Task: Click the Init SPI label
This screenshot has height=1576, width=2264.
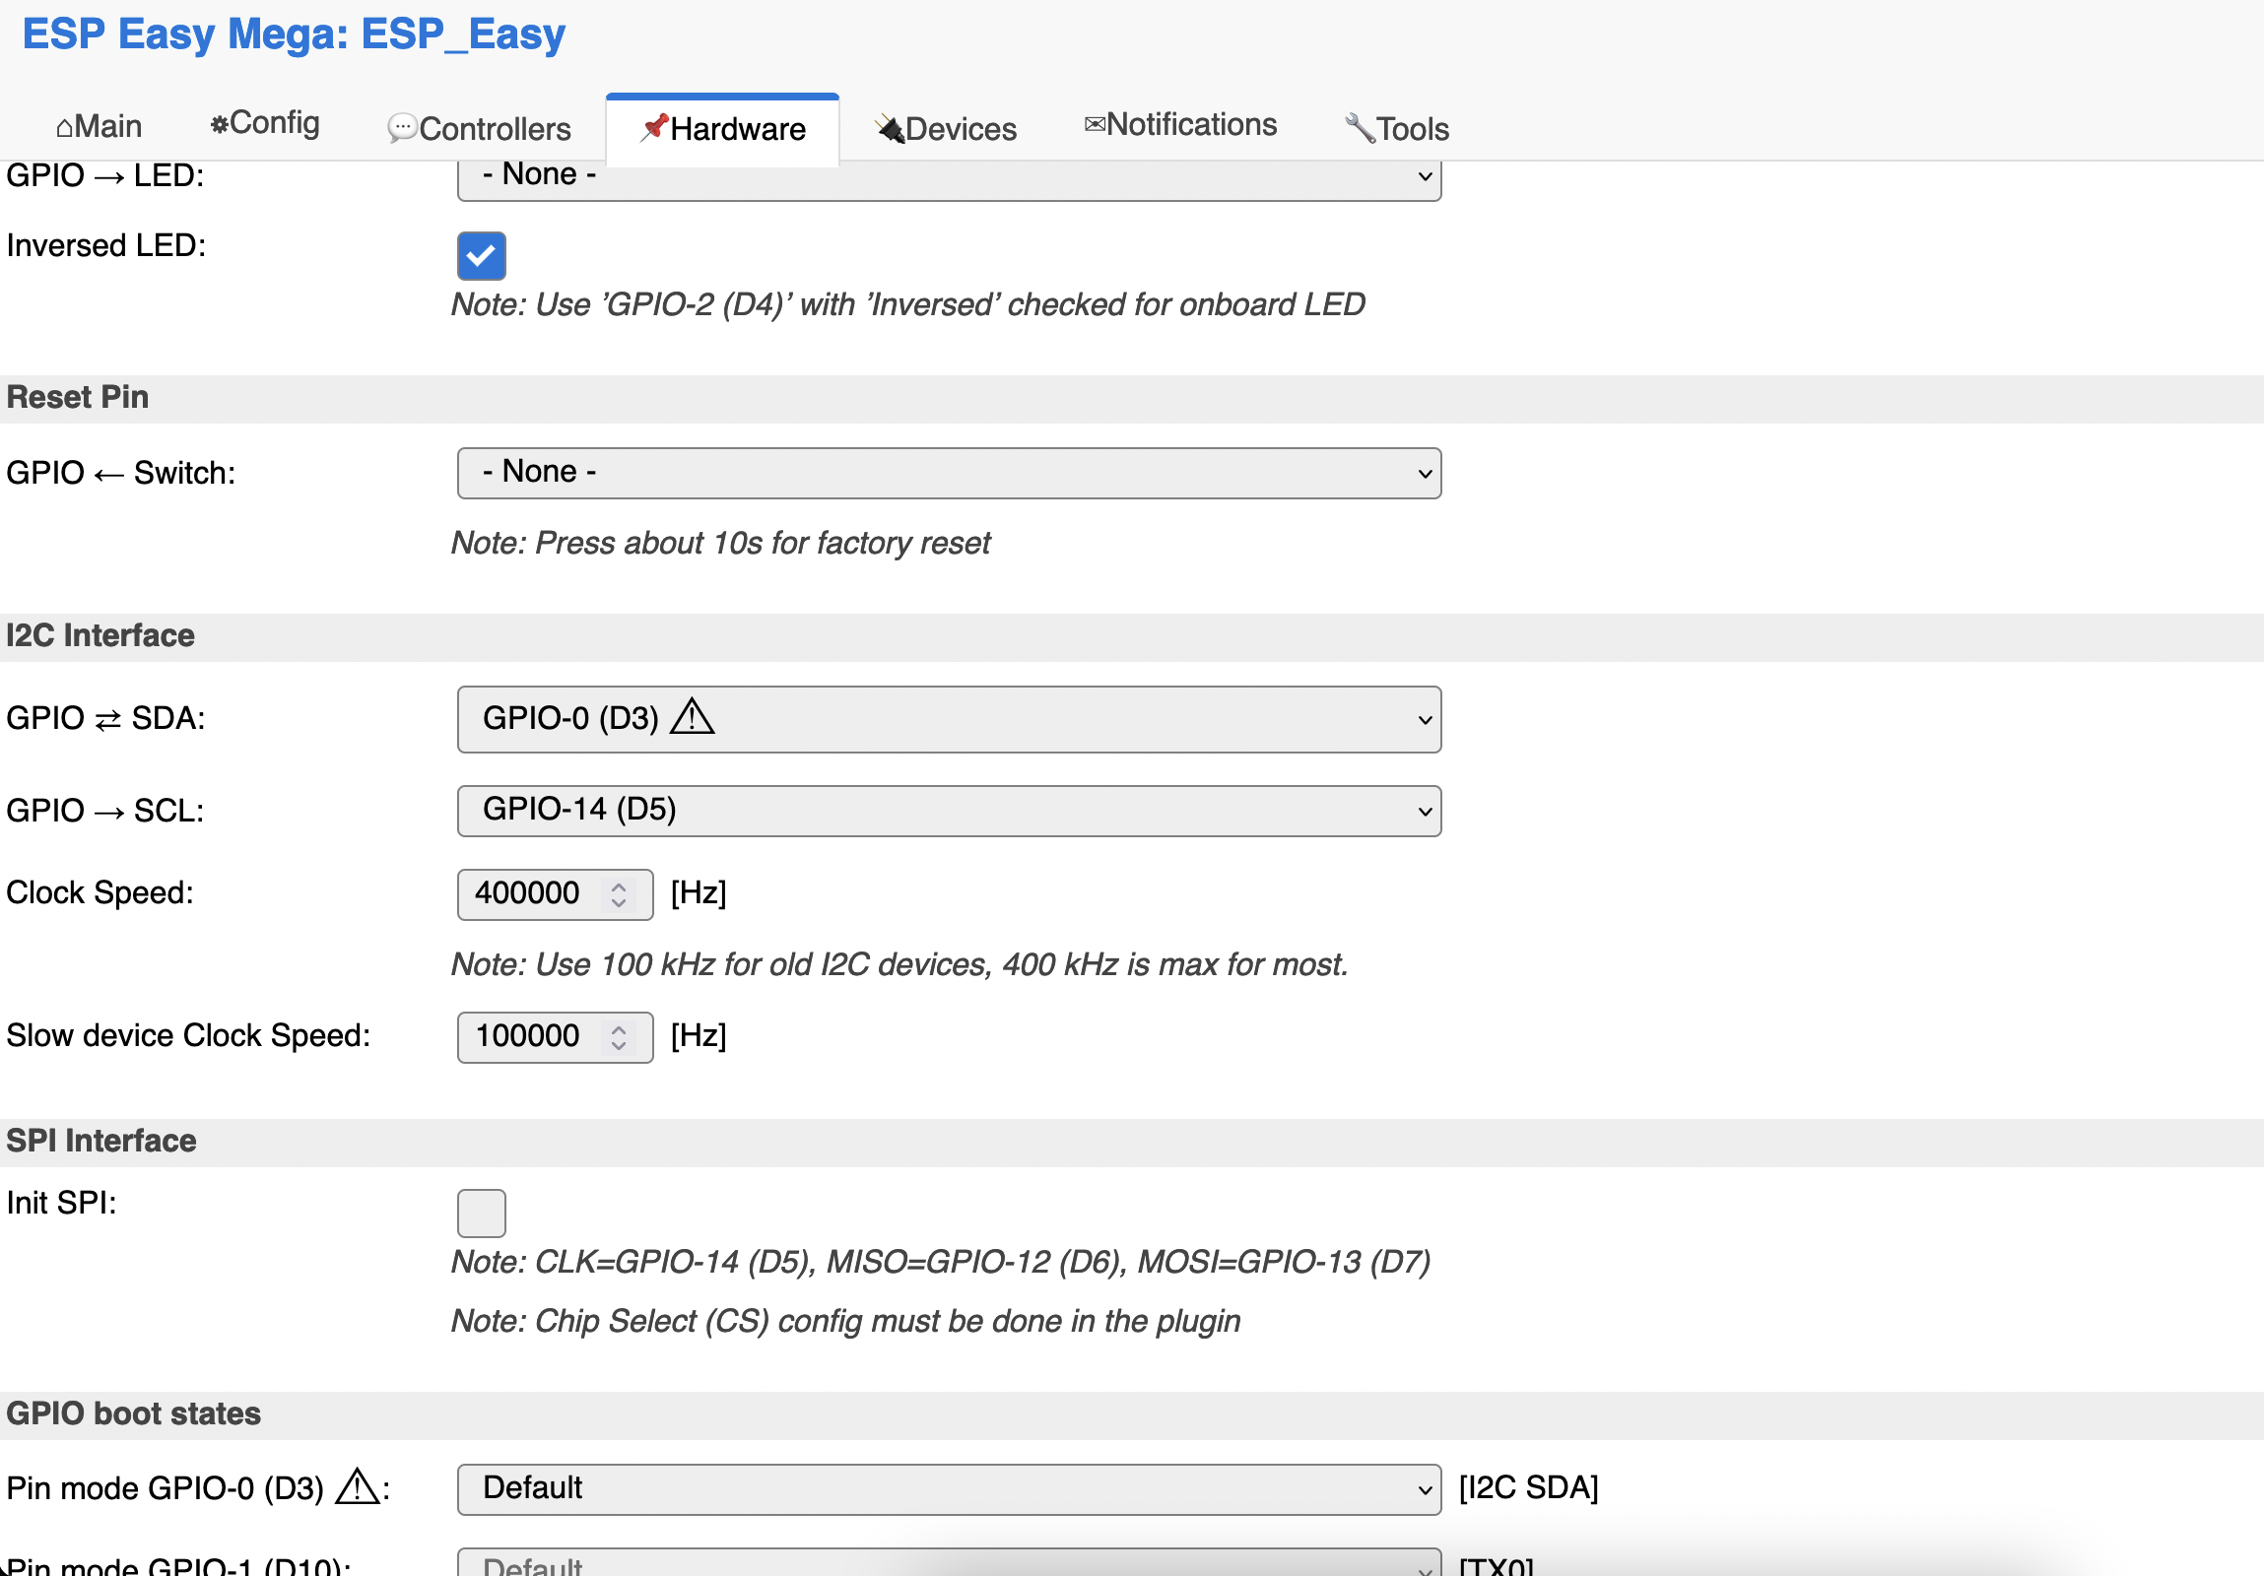Action: (x=61, y=1204)
